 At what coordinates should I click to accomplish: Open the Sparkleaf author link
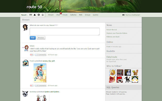(x=112, y=62)
